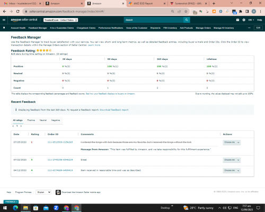Open Feedback Manager in the nav bar
The height and width of the screenshot is (212, 265).
38,28
